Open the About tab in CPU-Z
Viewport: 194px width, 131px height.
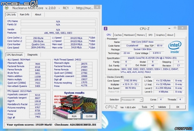[170, 35]
